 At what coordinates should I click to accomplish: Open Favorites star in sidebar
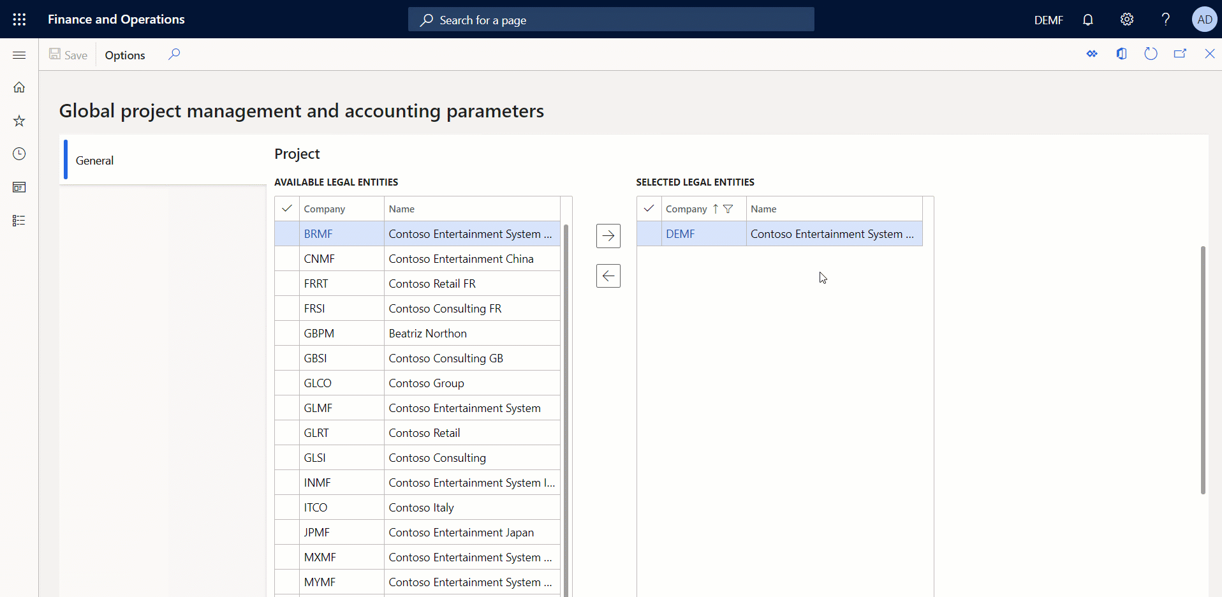coord(19,121)
